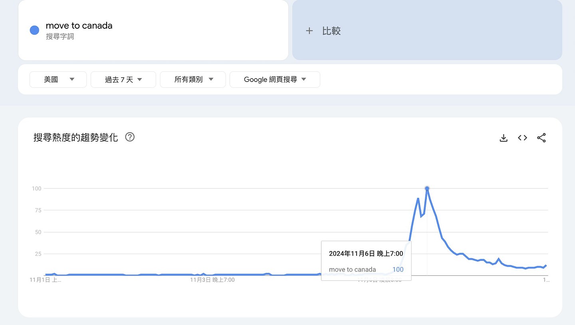This screenshot has height=325, width=575.
Task: Open the embed code icon
Action: coord(522,138)
